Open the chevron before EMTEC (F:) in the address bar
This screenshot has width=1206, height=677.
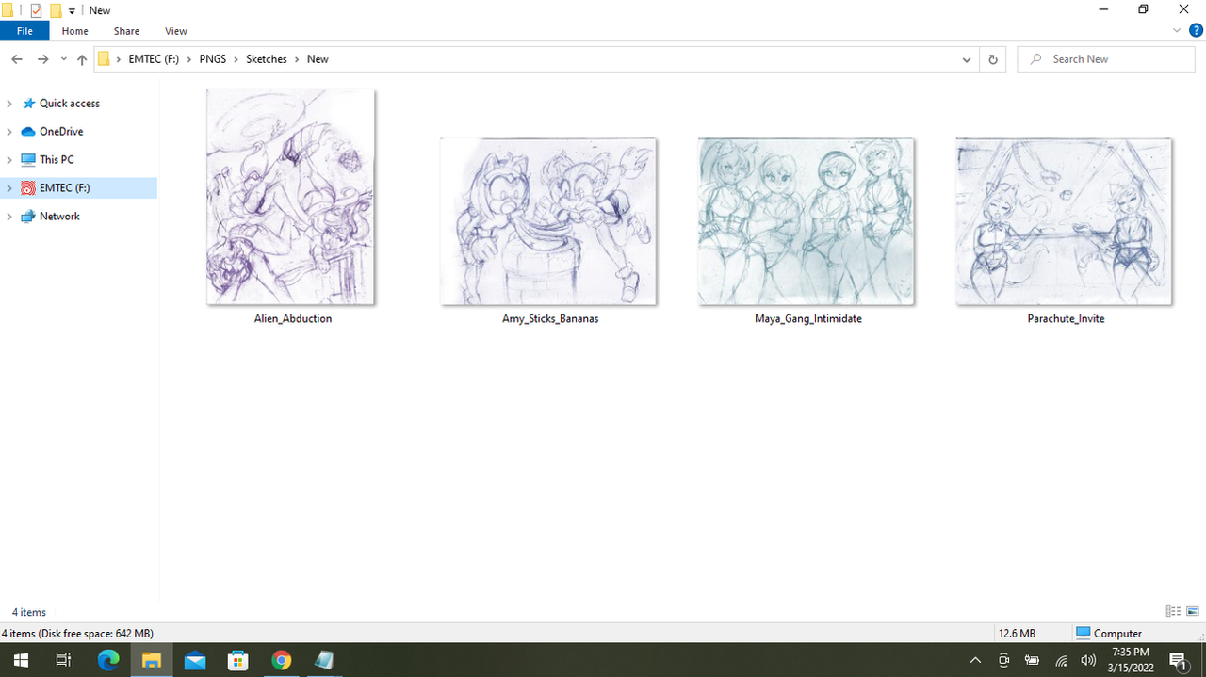[x=120, y=59]
